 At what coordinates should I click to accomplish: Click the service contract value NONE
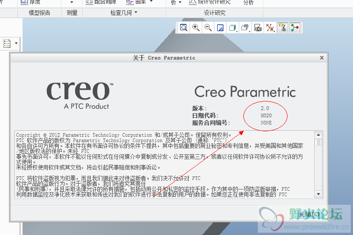(x=266, y=123)
